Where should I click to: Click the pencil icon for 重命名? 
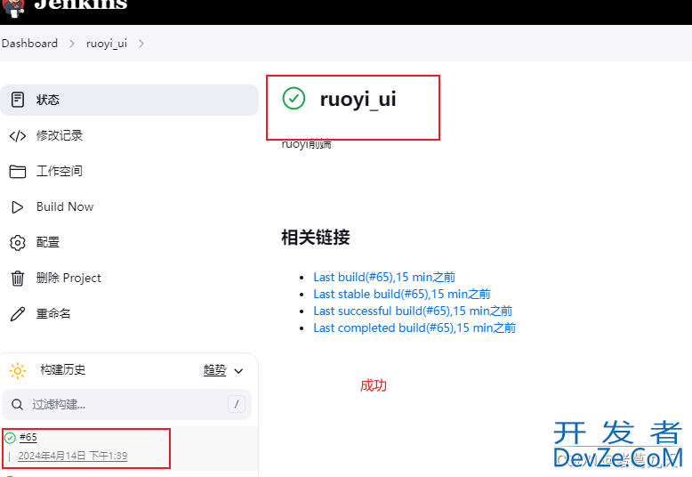[x=18, y=314]
